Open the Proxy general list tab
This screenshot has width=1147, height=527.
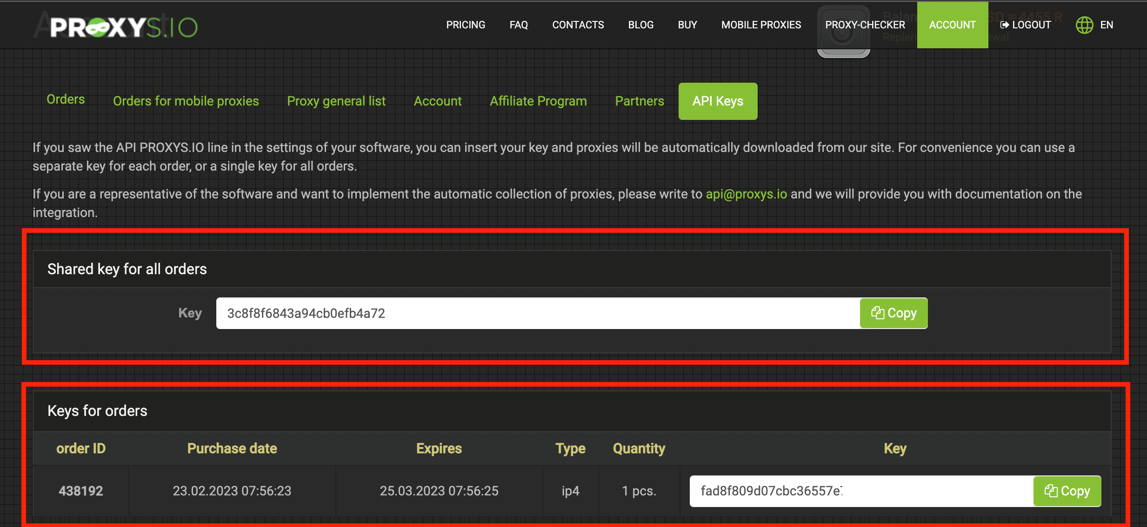click(336, 101)
